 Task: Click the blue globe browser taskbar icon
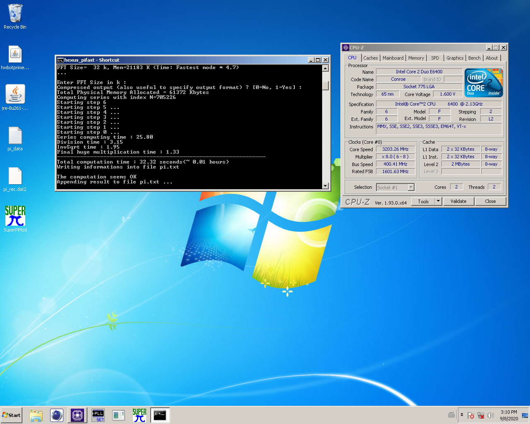pos(57,415)
